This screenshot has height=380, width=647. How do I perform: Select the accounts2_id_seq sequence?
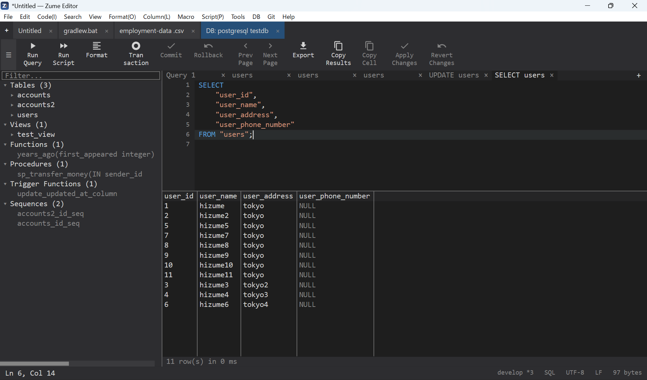pos(51,214)
